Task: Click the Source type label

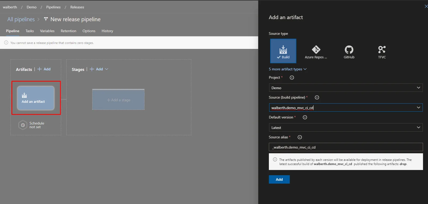Action: tap(278, 33)
